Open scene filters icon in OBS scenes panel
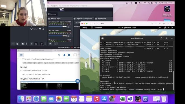 point(23,44)
